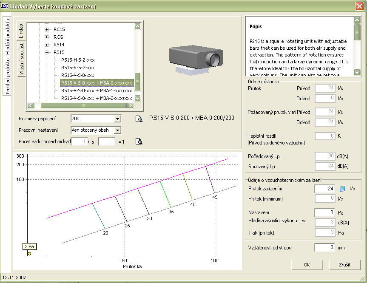This screenshot has height=283, width=367.
Task: Click the Požadovaný Lp field
Action: 325,156
